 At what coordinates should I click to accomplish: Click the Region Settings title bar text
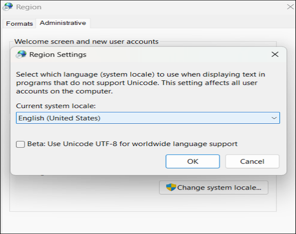point(58,54)
